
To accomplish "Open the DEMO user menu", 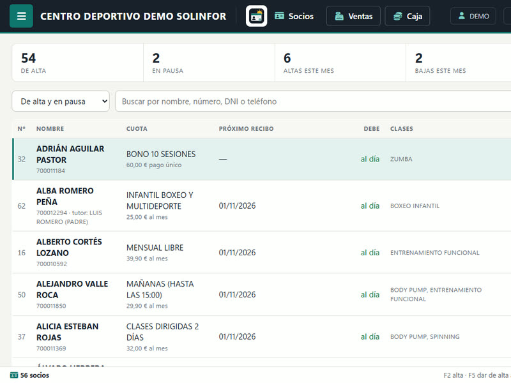I will click(473, 16).
